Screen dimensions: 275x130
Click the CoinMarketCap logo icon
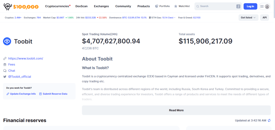point(7,7)
